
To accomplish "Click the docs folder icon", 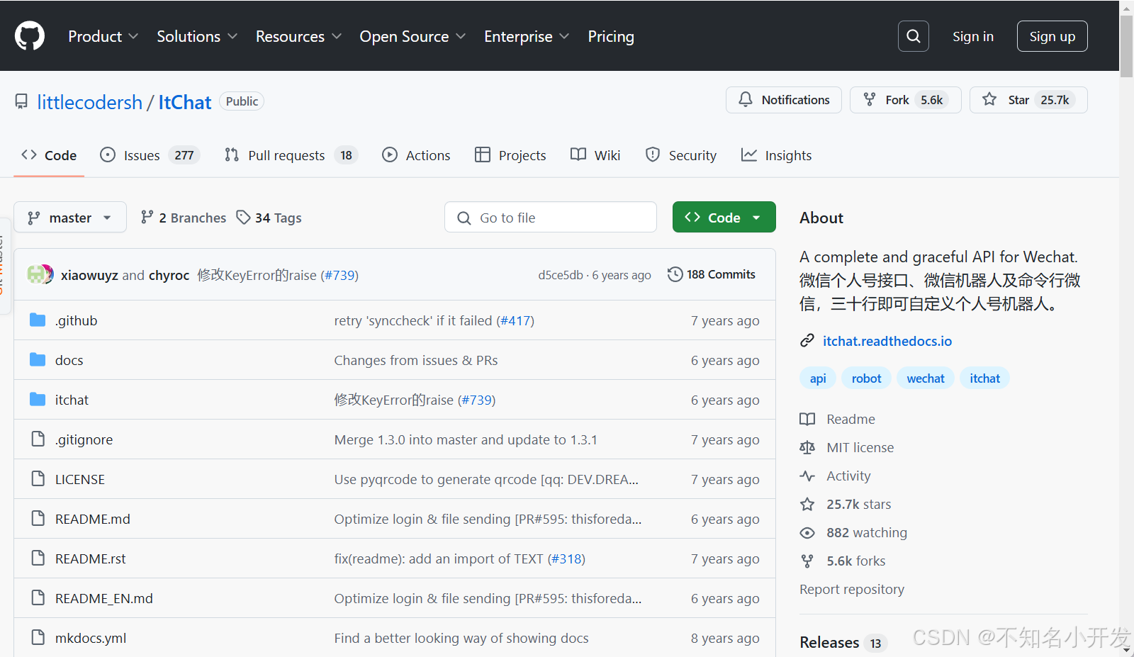I will (x=38, y=360).
